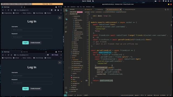The width and height of the screenshot is (173, 97).
Task: Click Create Account in lower browser window
Action: point(35,89)
